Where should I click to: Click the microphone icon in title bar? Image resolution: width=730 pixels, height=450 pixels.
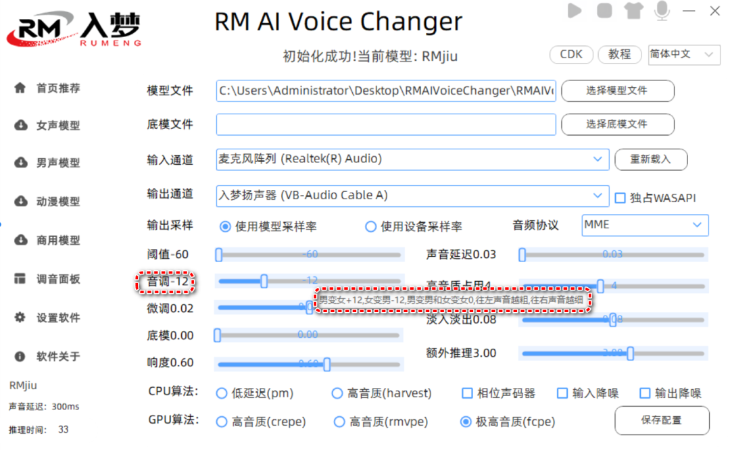coord(662,11)
